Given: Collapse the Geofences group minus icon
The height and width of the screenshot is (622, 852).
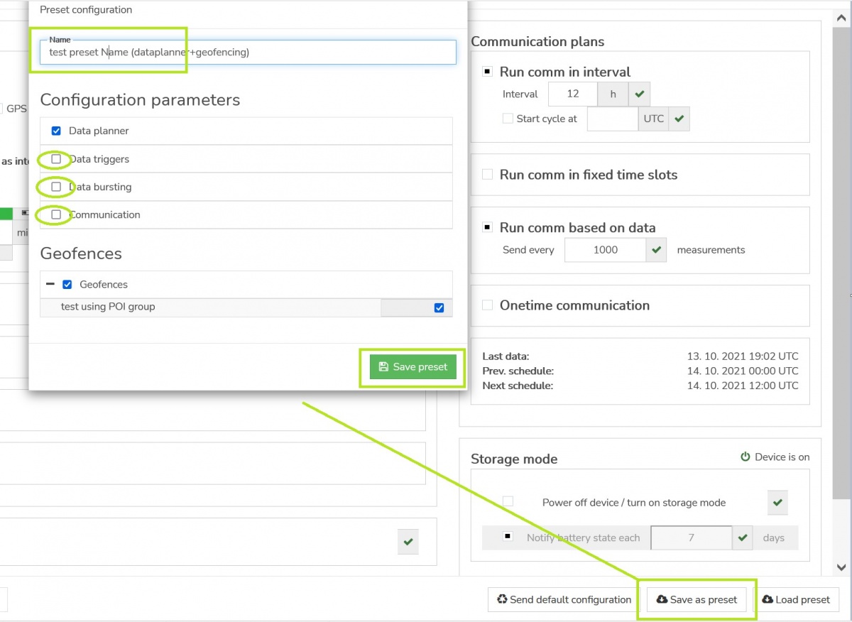Looking at the screenshot, I should point(50,284).
